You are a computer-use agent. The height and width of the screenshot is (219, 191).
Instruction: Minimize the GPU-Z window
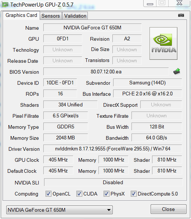tap(150, 3)
